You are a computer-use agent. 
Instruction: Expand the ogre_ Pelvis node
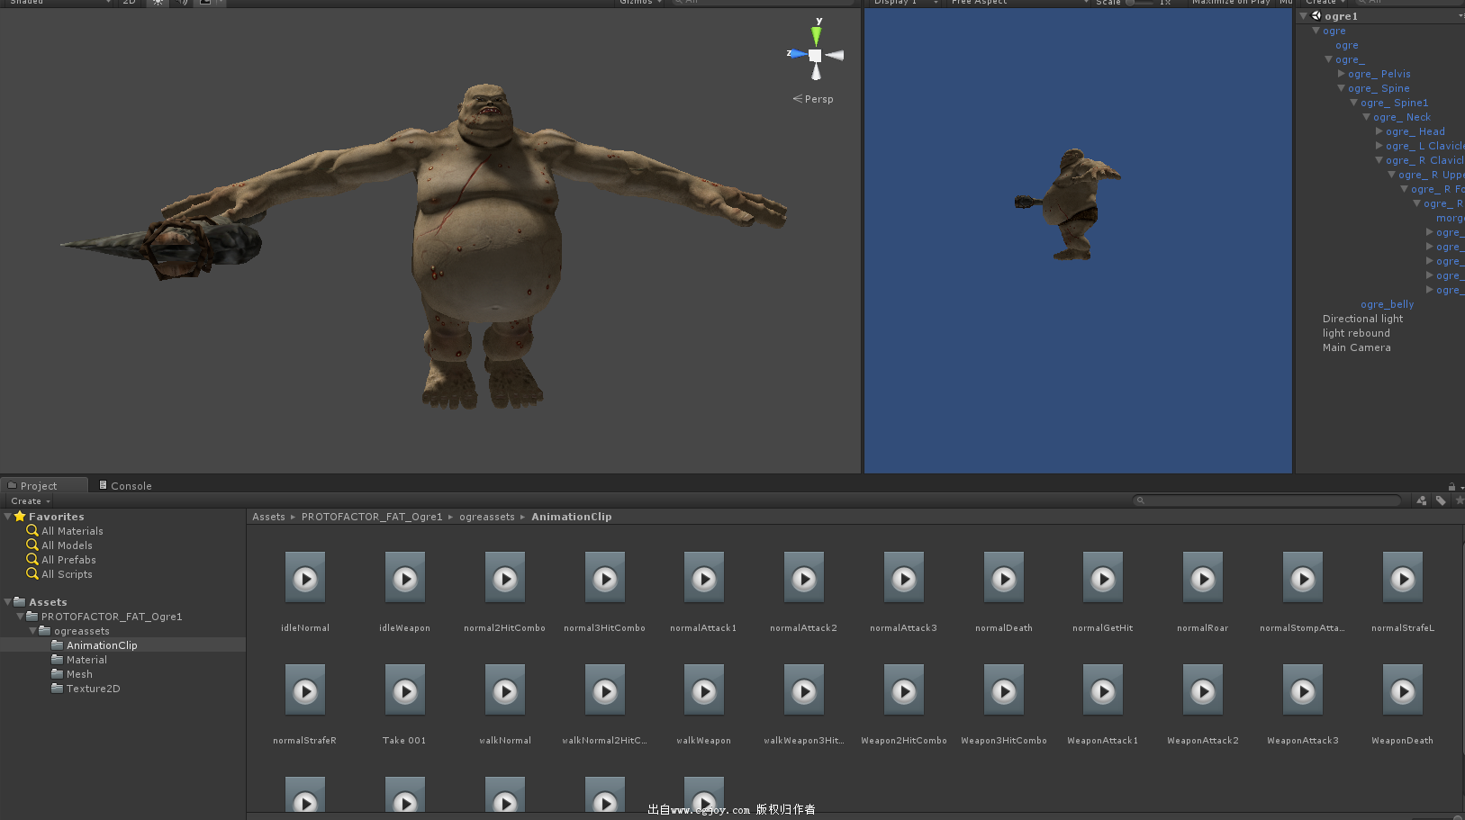tap(1341, 74)
